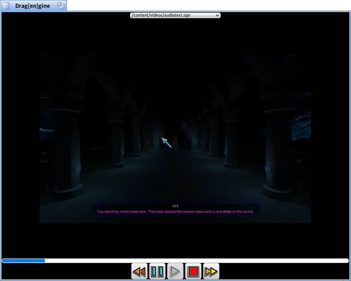Click the gray play triangle button
Viewport: 351px width, 281px height.
tap(175, 271)
